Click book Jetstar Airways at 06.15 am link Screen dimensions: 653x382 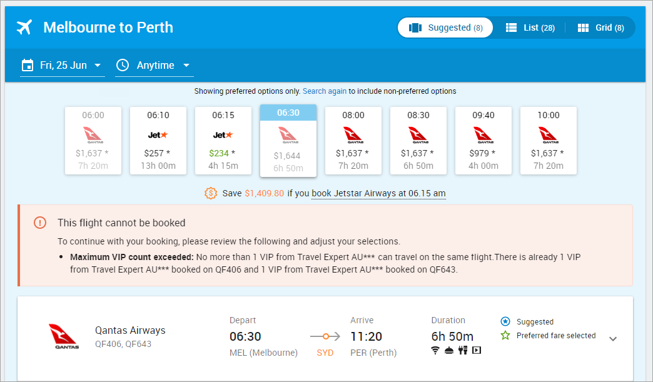click(x=378, y=193)
